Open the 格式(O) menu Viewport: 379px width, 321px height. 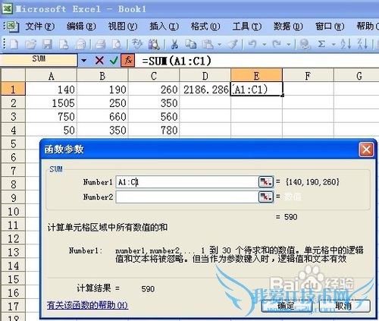(x=205, y=27)
